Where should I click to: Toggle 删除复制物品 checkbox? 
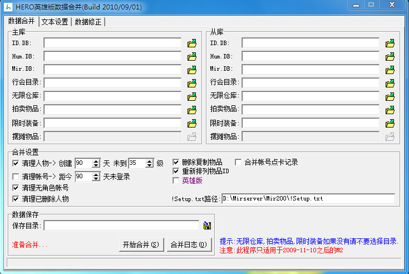tap(176, 162)
